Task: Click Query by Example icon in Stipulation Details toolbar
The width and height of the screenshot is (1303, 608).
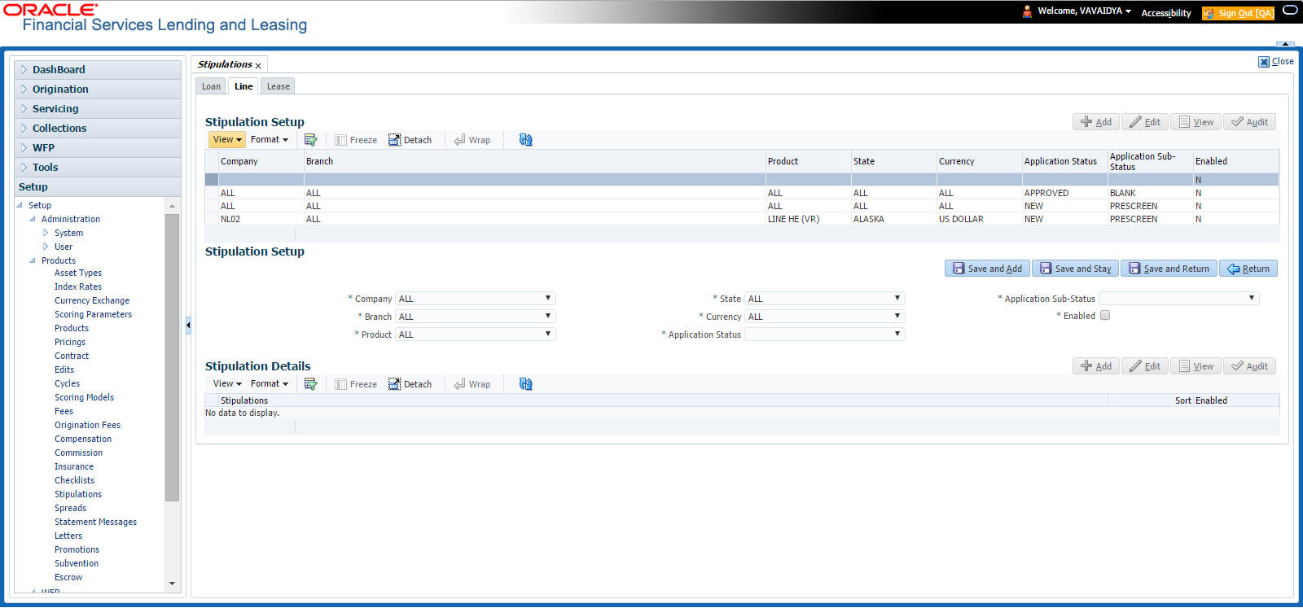Action: click(x=310, y=384)
